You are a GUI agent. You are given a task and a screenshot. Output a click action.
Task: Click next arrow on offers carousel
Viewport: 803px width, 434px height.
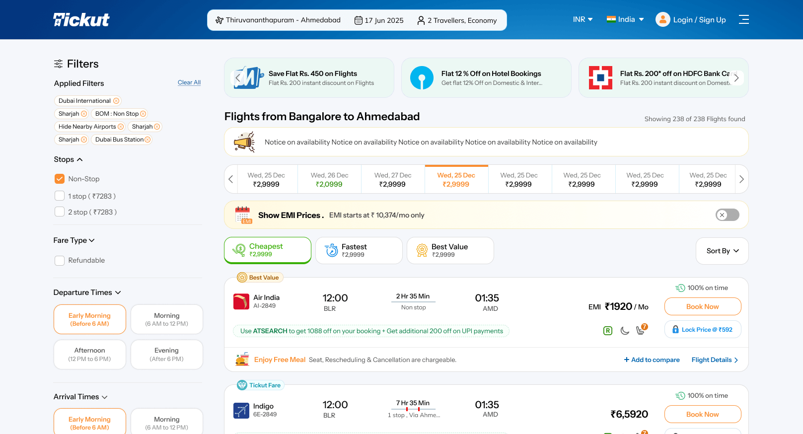pyautogui.click(x=736, y=78)
